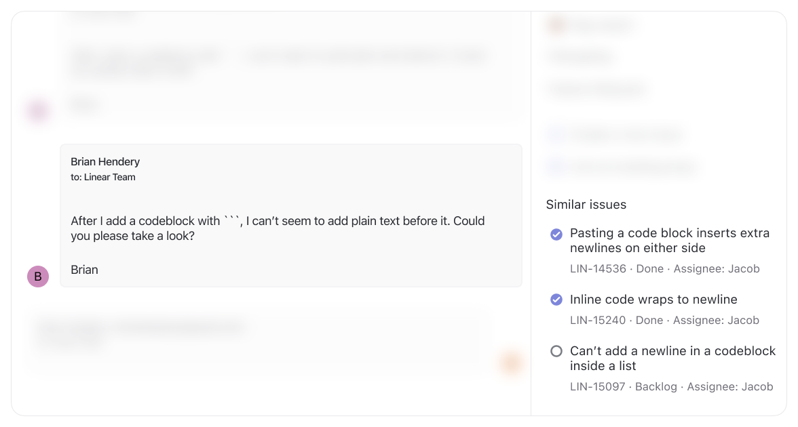Click blurred pink avatar above Brian's message

38,111
